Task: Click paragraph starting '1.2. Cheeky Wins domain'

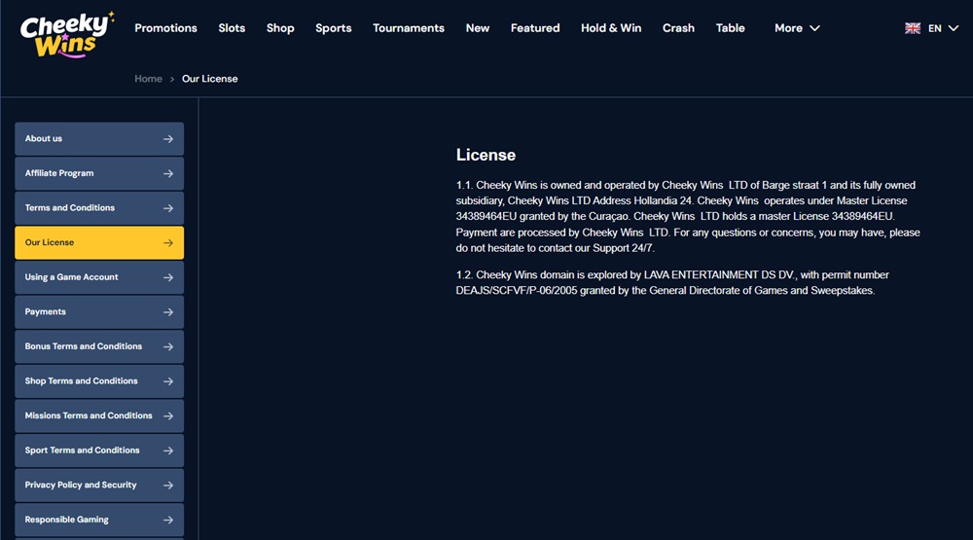Action: point(672,282)
